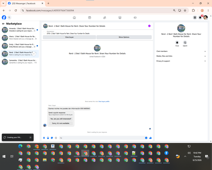Attach a file with the photo icon
The image size is (212, 170).
pos(48,138)
